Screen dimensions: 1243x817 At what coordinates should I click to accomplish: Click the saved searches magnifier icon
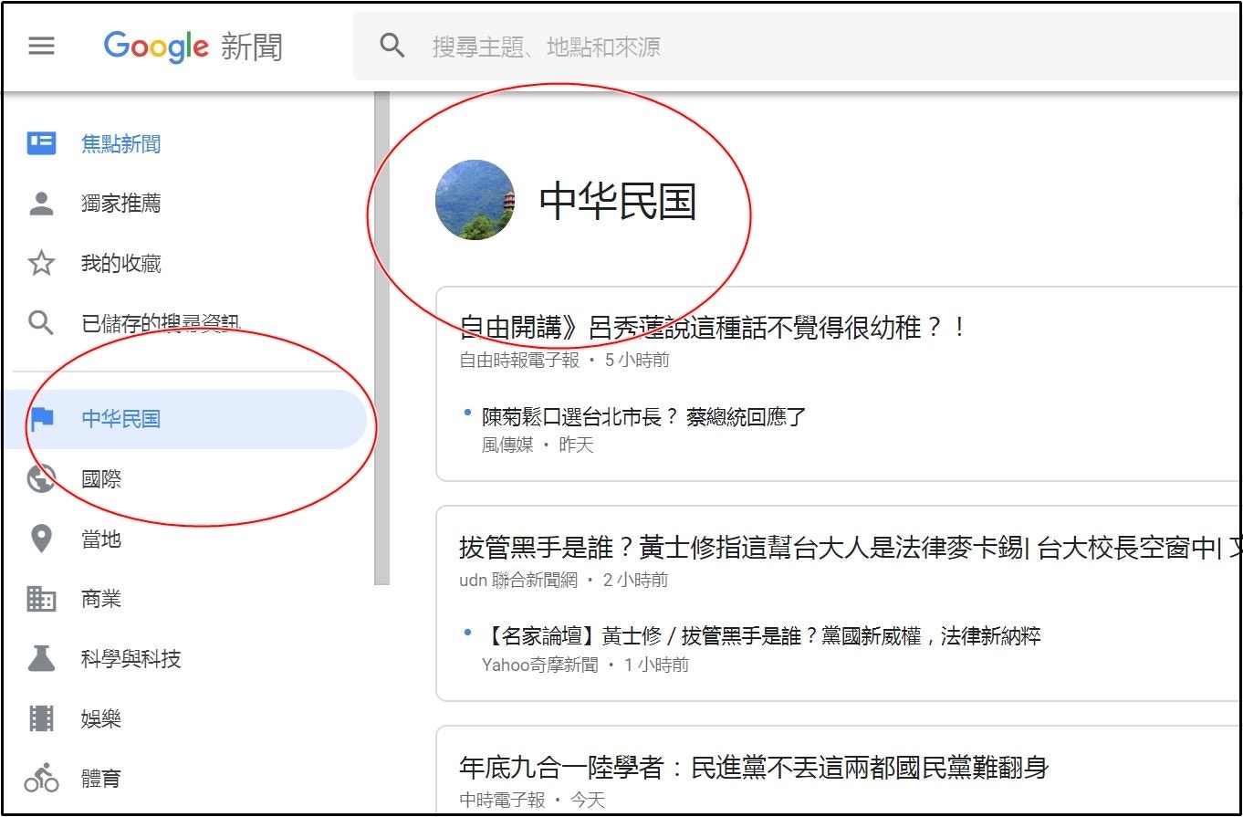pyautogui.click(x=41, y=322)
